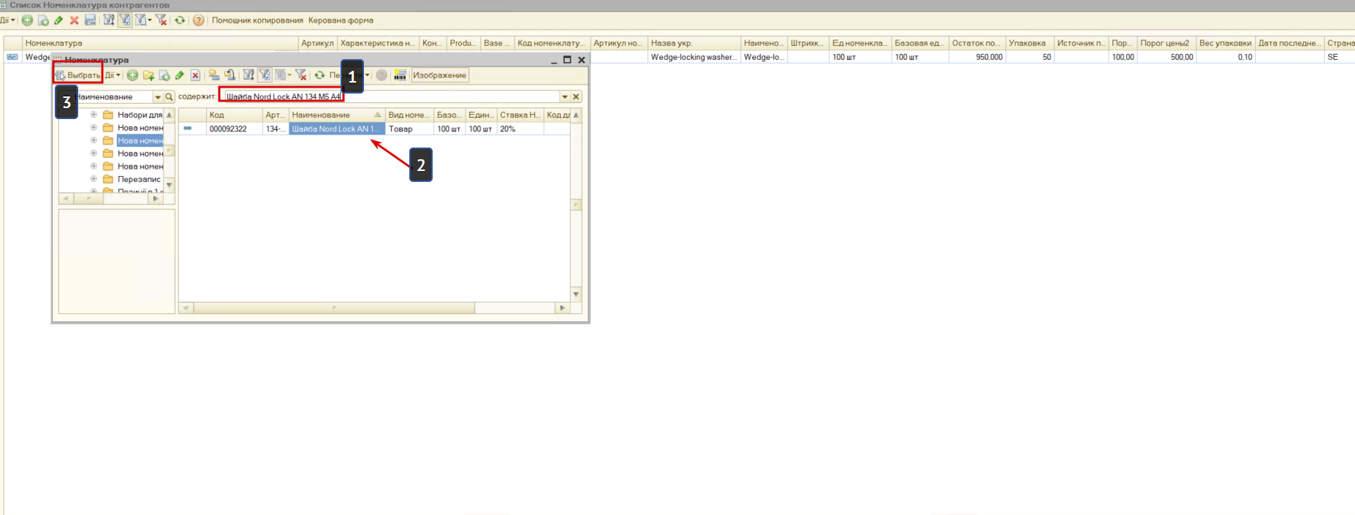Click the row icon of Wedge row
The height and width of the screenshot is (515, 1355).
(12, 57)
